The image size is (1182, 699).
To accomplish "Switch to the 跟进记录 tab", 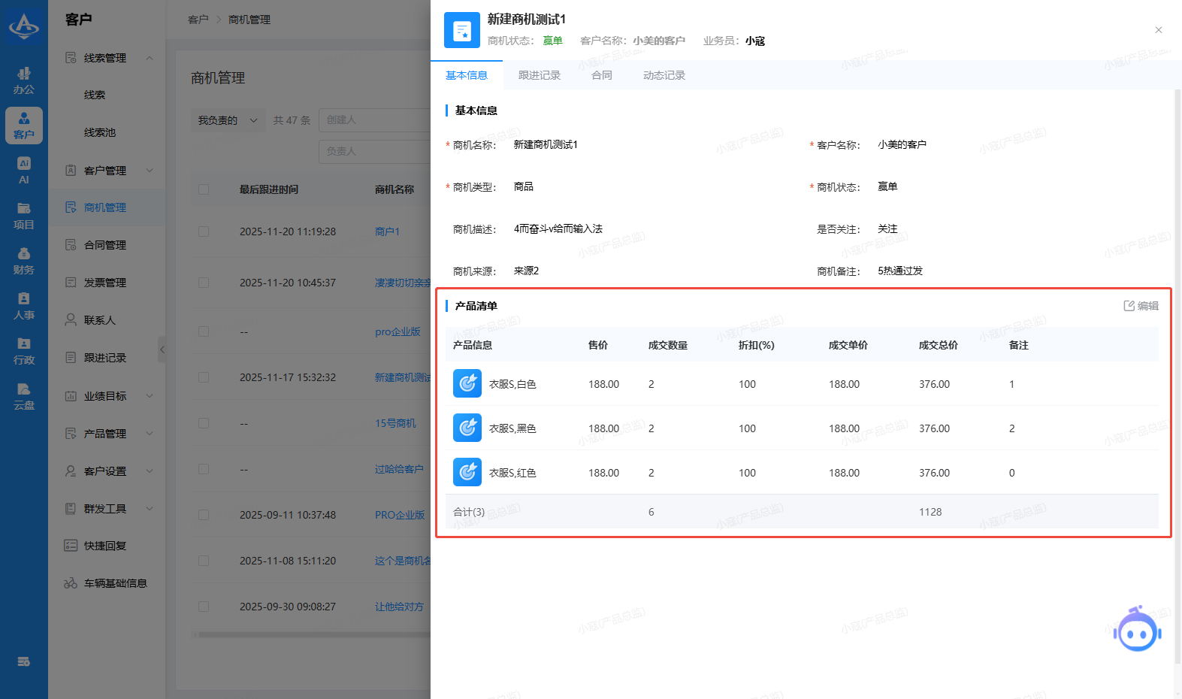I will pyautogui.click(x=539, y=75).
